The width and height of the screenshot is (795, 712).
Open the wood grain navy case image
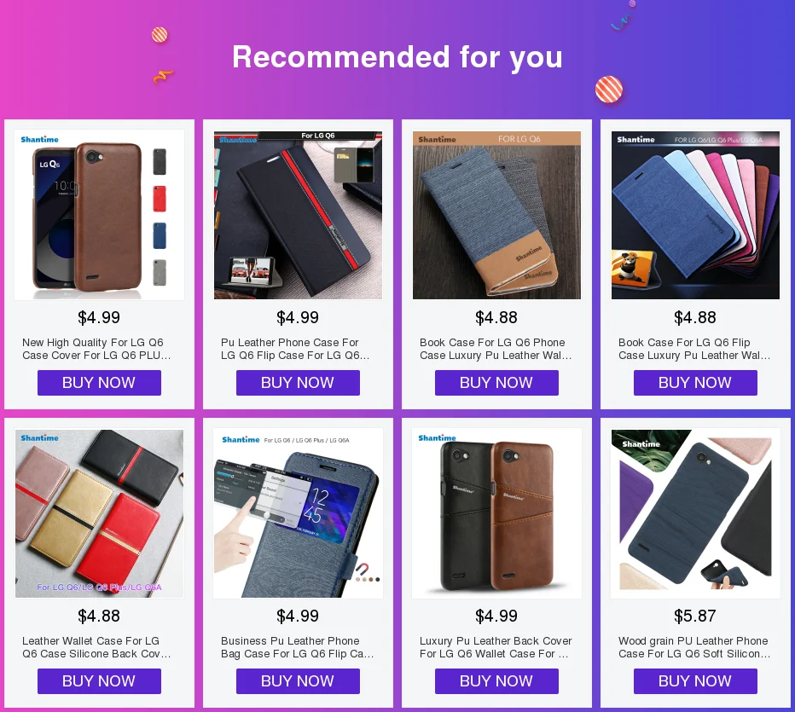(x=695, y=513)
